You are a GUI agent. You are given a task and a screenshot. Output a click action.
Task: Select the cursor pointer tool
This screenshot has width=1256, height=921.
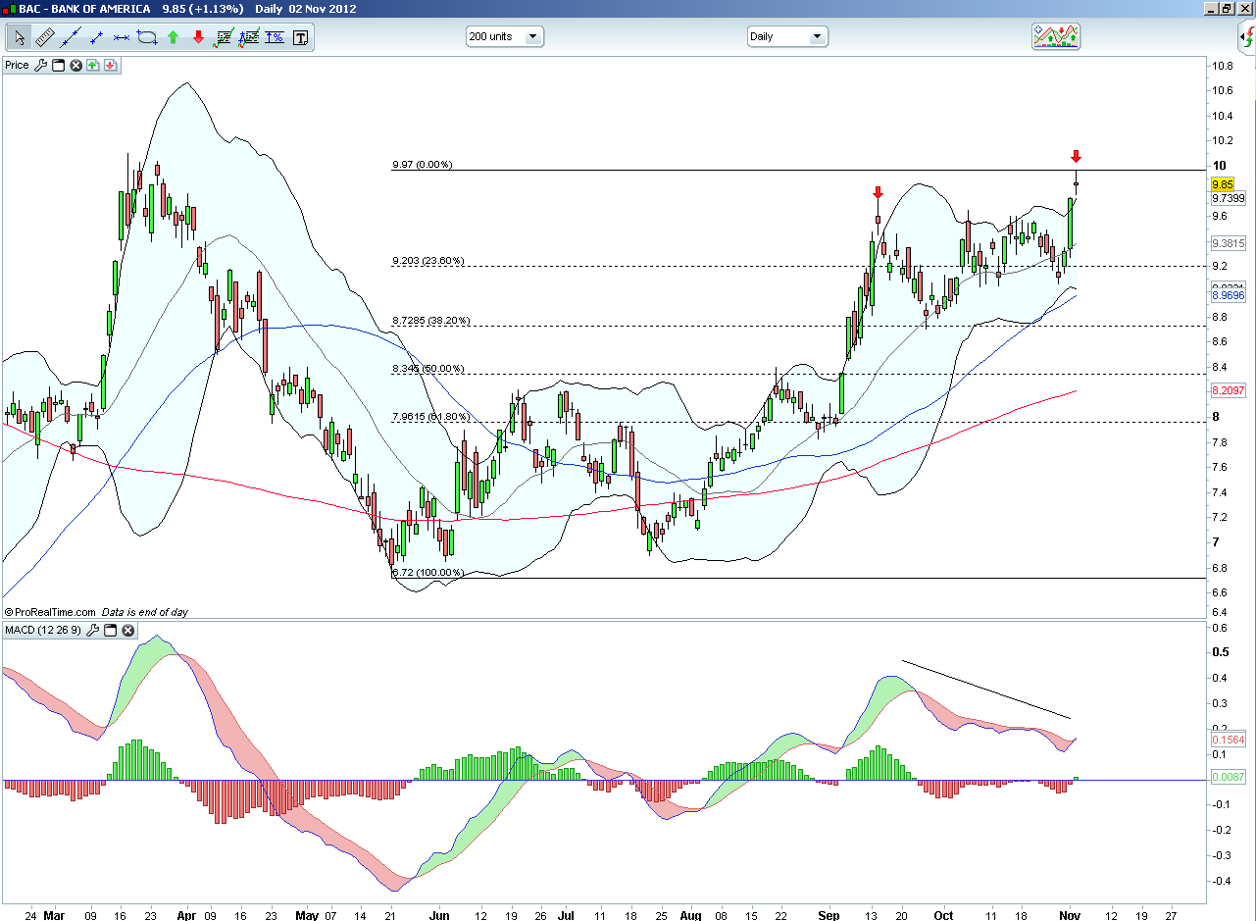(20, 38)
